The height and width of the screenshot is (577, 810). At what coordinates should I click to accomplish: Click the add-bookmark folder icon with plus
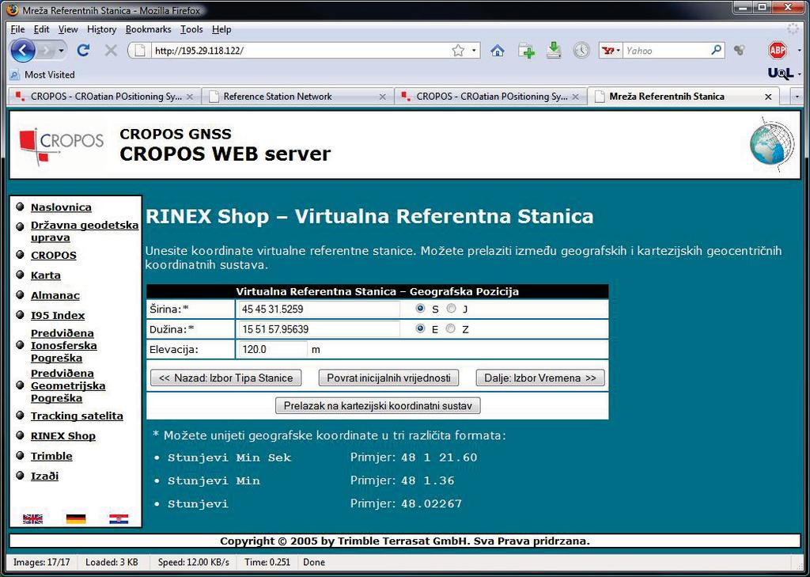pyautogui.click(x=526, y=51)
